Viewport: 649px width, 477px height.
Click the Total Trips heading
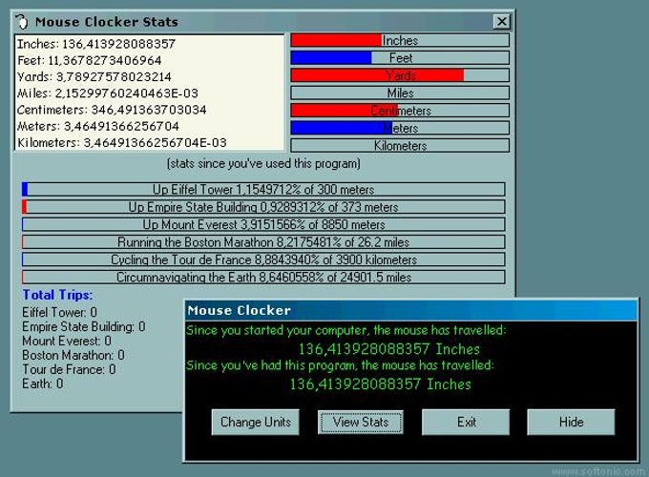(x=57, y=295)
